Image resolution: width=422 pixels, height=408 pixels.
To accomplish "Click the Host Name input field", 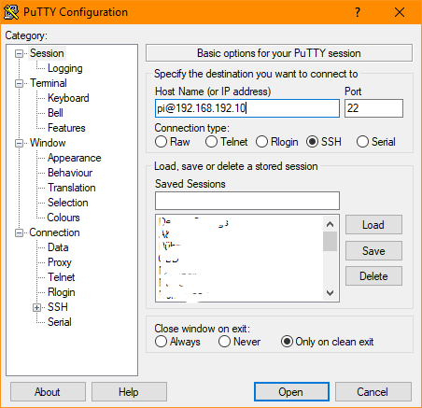I will (x=247, y=108).
